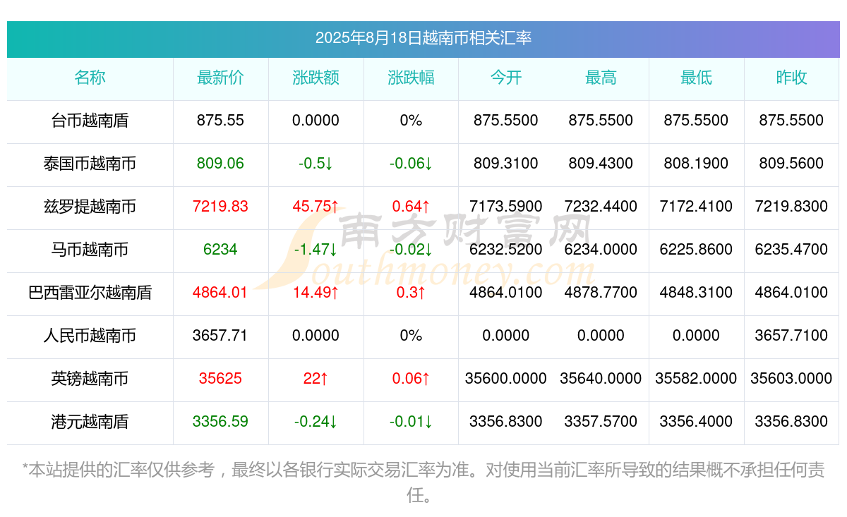The image size is (847, 517).
Task: Click change amount 22↑
Action: [316, 379]
